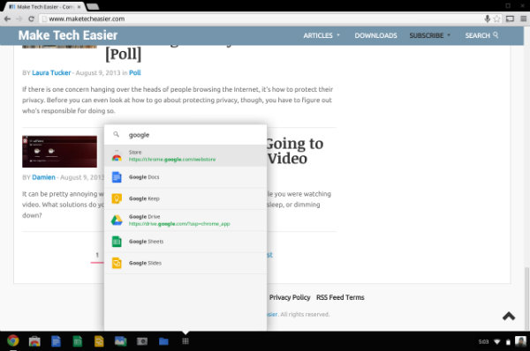
Task: Launch Sheets from the shelf
Action: (x=78, y=341)
